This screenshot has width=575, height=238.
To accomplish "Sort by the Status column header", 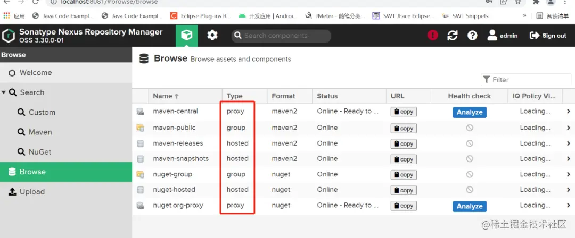I will (349, 96).
